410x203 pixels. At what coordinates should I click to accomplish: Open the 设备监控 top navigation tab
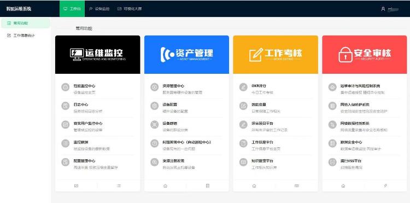99,9
